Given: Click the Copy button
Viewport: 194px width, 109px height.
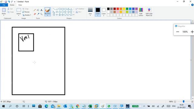Looking at the screenshot, I should coord(11,12).
